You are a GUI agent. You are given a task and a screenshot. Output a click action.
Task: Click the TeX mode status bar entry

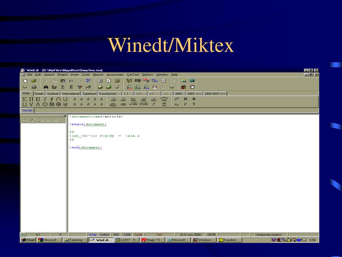click(x=159, y=235)
